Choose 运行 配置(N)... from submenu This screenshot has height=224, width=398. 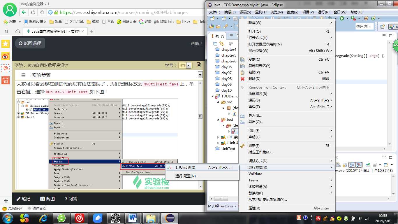point(202,176)
